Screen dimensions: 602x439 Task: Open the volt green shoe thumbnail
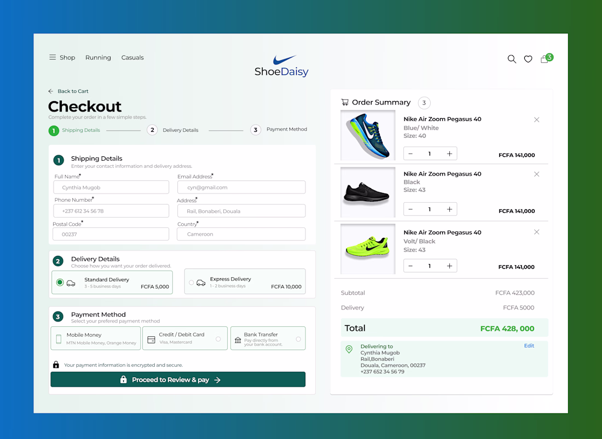point(368,249)
